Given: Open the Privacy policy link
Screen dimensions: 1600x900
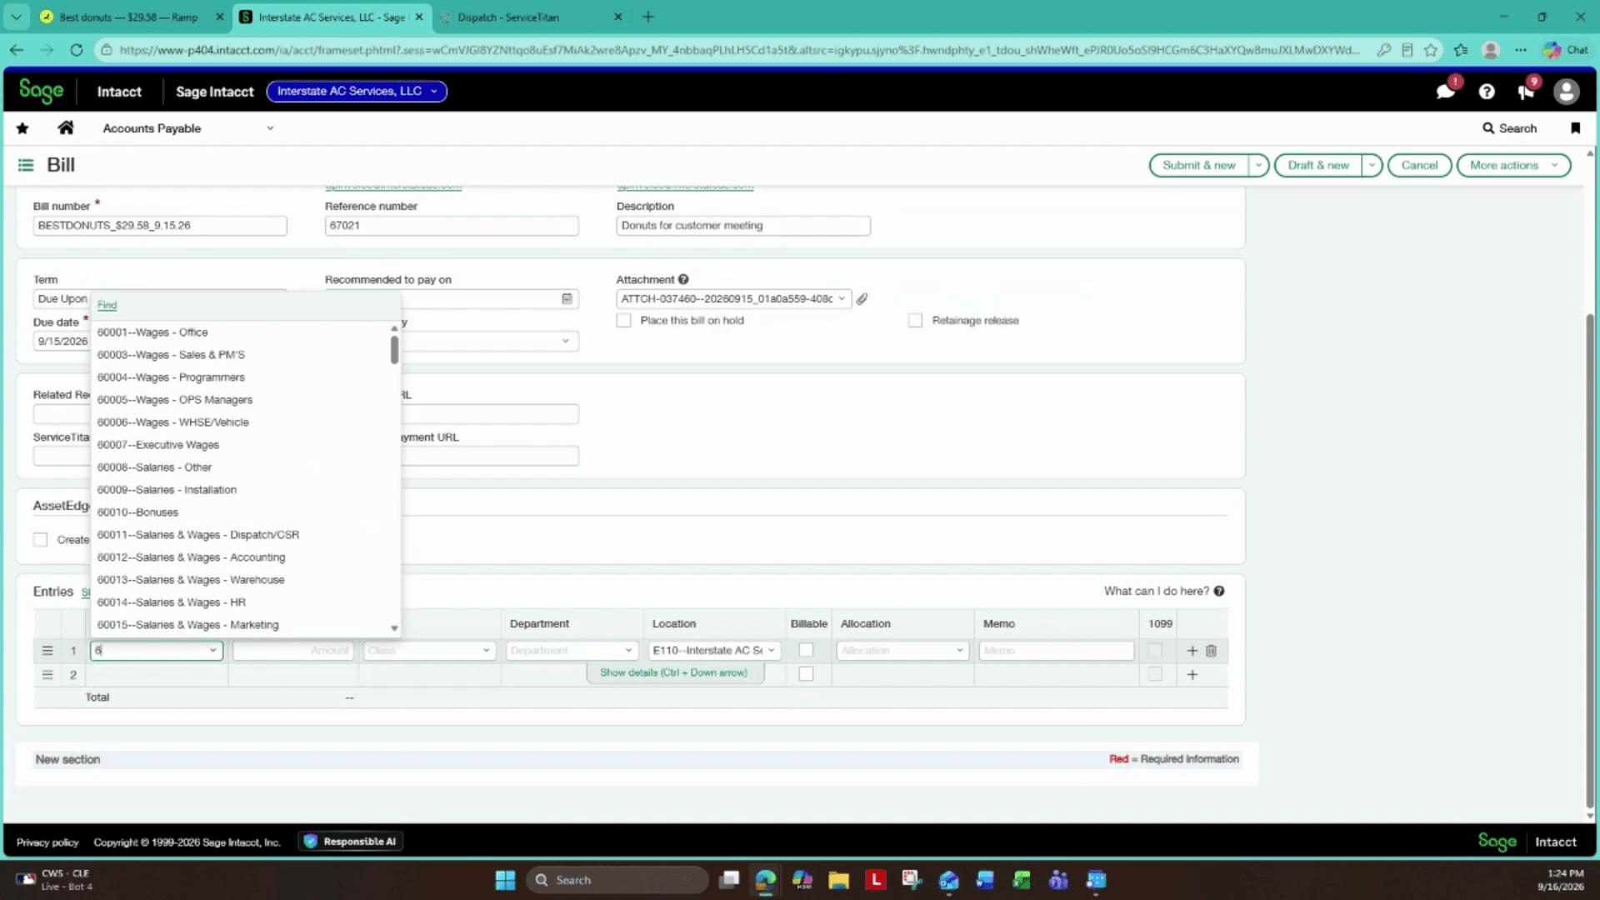Looking at the screenshot, I should coord(47,842).
